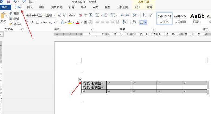
Task: Apply the 标题 1 style
Action: [197, 19]
